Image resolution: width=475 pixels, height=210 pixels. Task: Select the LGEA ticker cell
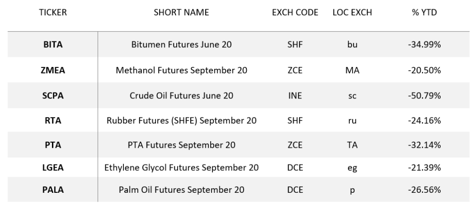coord(53,168)
